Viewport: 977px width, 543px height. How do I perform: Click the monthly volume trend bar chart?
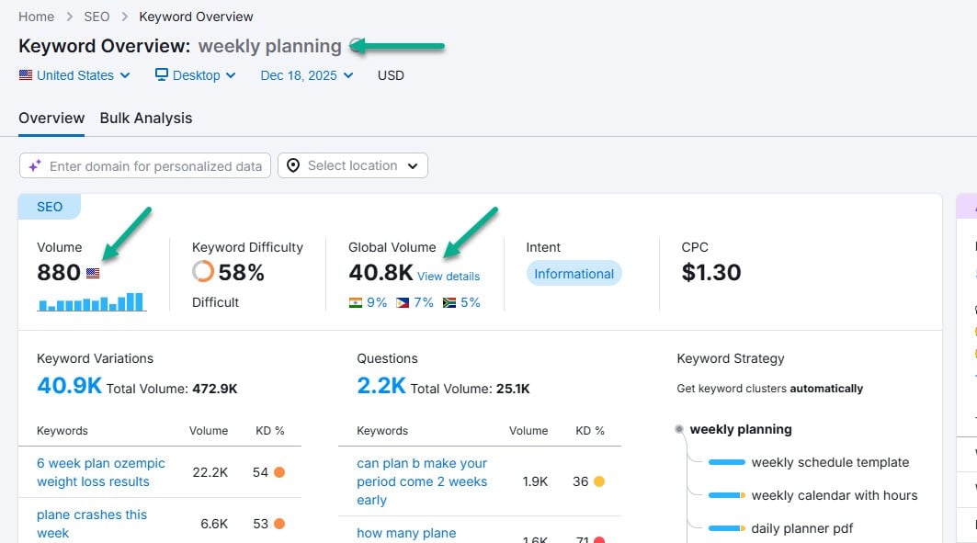tap(92, 301)
